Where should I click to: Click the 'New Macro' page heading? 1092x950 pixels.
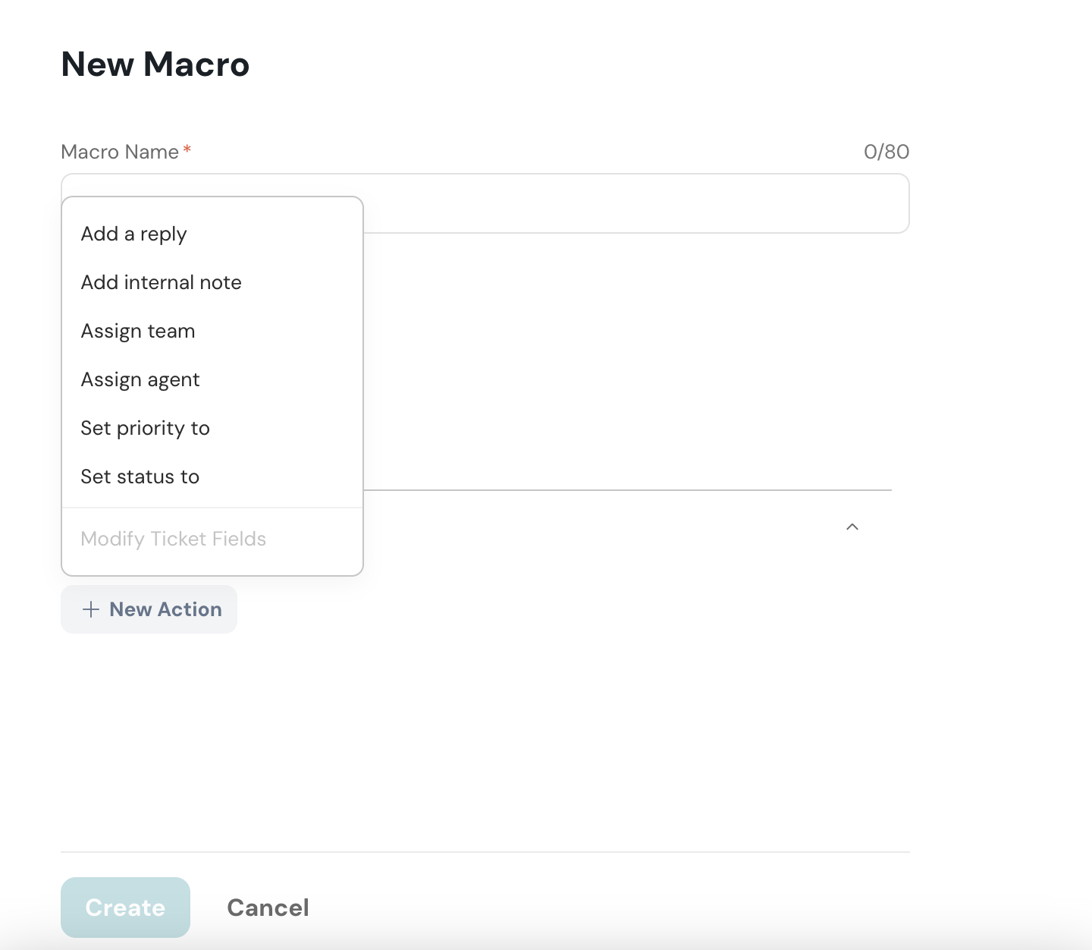(155, 64)
